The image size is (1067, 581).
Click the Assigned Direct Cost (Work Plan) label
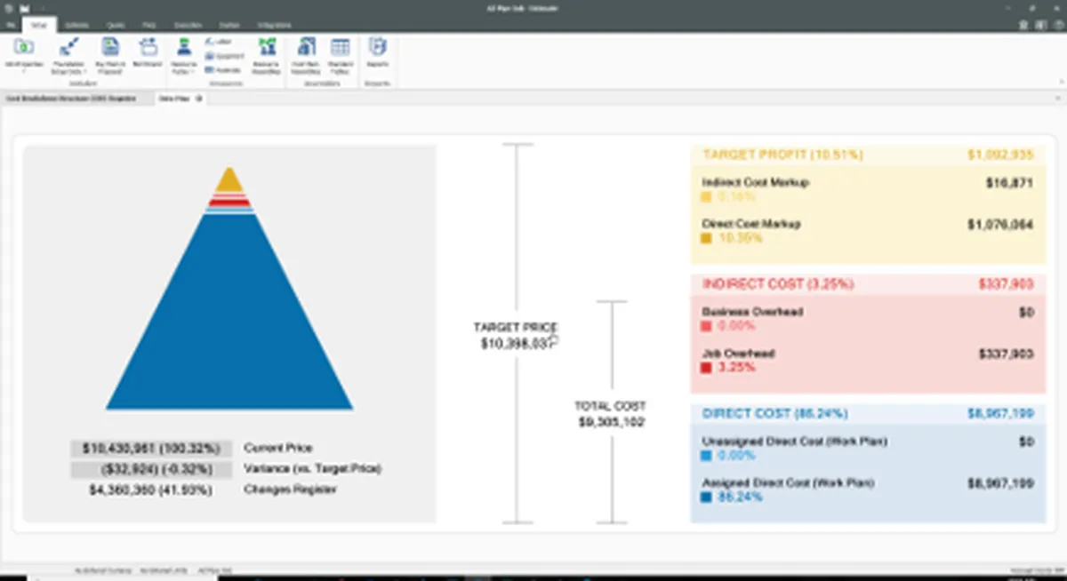[x=788, y=483]
